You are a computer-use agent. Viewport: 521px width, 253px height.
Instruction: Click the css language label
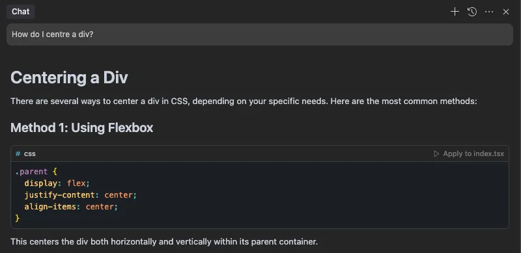(29, 153)
